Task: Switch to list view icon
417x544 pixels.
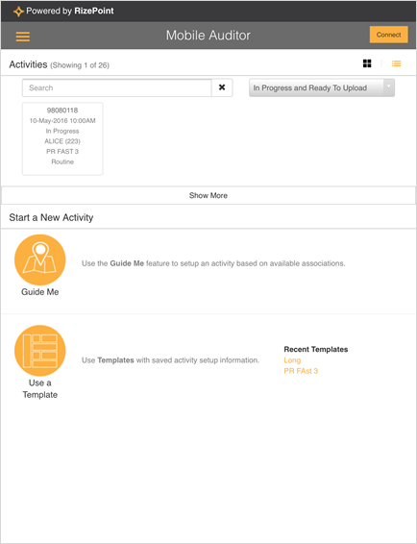Action: [x=396, y=63]
